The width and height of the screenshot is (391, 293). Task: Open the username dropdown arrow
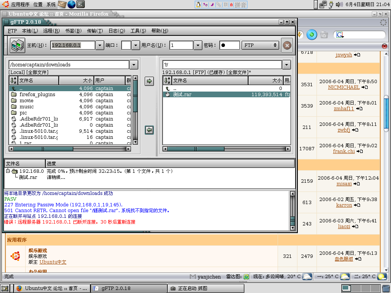198,45
